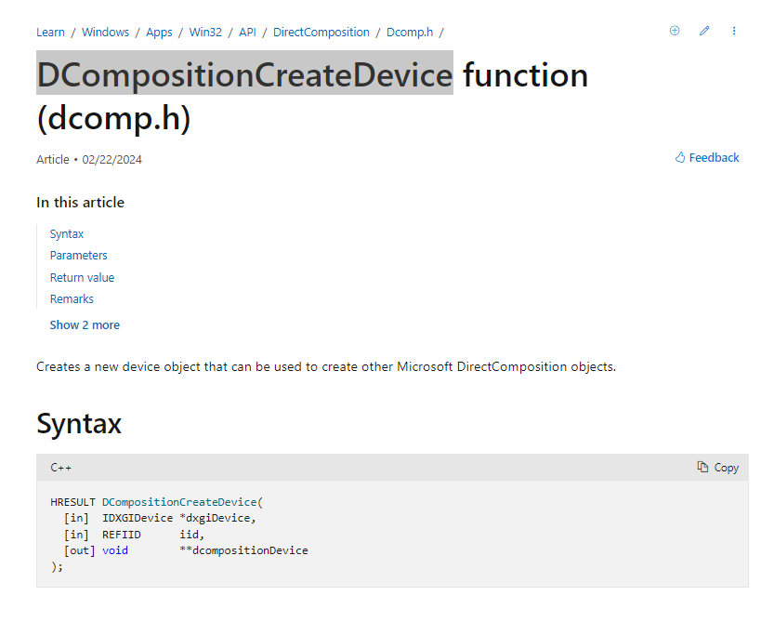This screenshot has width=774, height=622.
Task: Jump to the Remarks section link
Action: coord(72,298)
